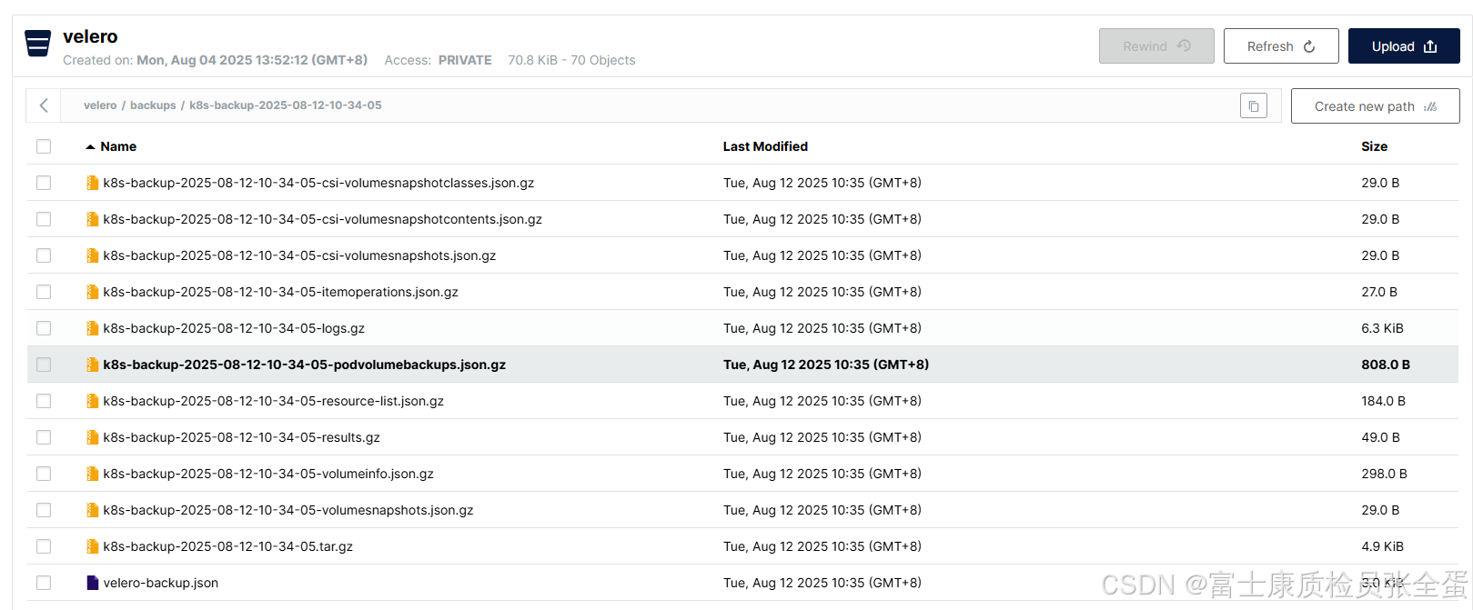The image size is (1473, 610).
Task: Check the box for itemoperations.json.gz
Action: tap(44, 292)
